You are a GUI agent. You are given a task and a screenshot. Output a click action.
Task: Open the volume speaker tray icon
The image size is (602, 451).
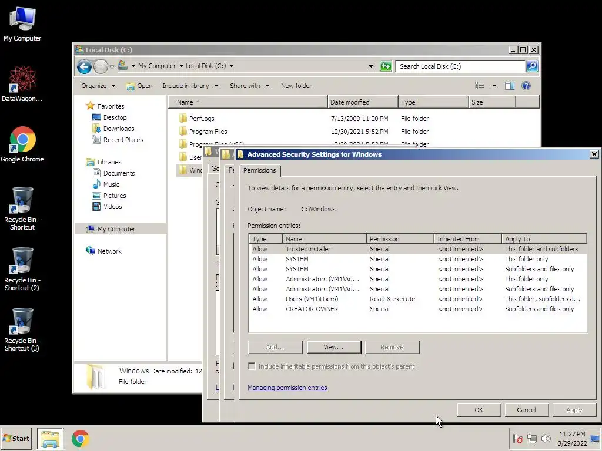coord(546,439)
